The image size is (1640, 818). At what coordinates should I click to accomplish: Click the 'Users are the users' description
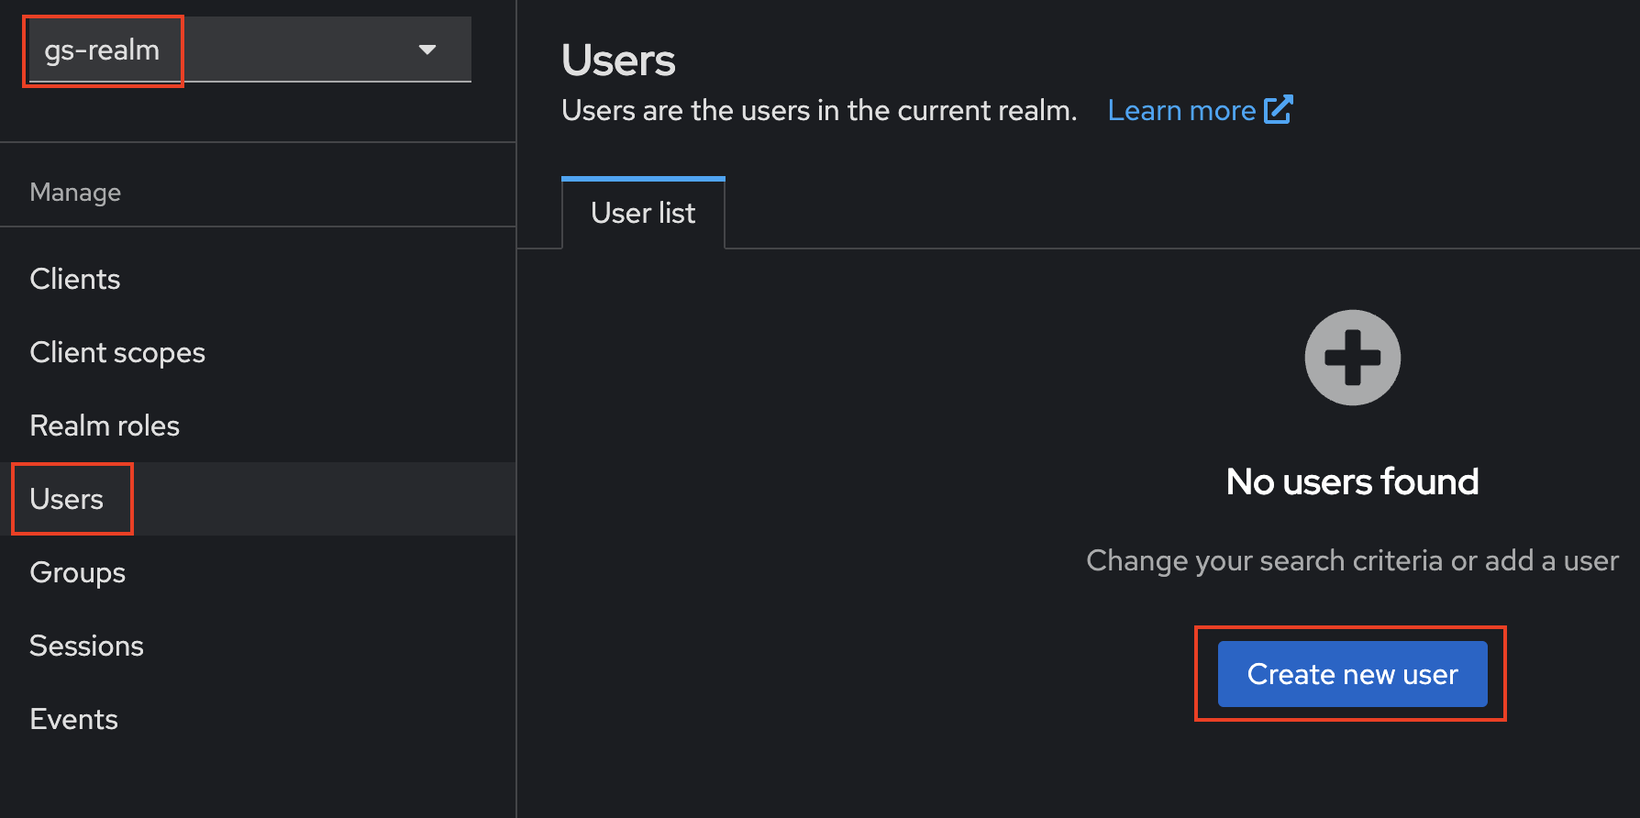(x=819, y=111)
